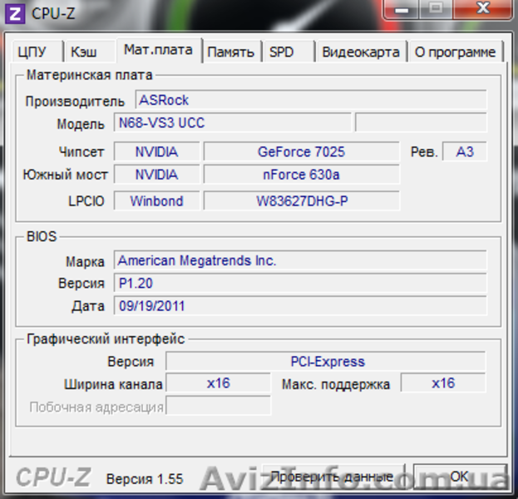The width and height of the screenshot is (518, 499).
Task: Switch to the ЦПУ tab
Action: pyautogui.click(x=32, y=52)
